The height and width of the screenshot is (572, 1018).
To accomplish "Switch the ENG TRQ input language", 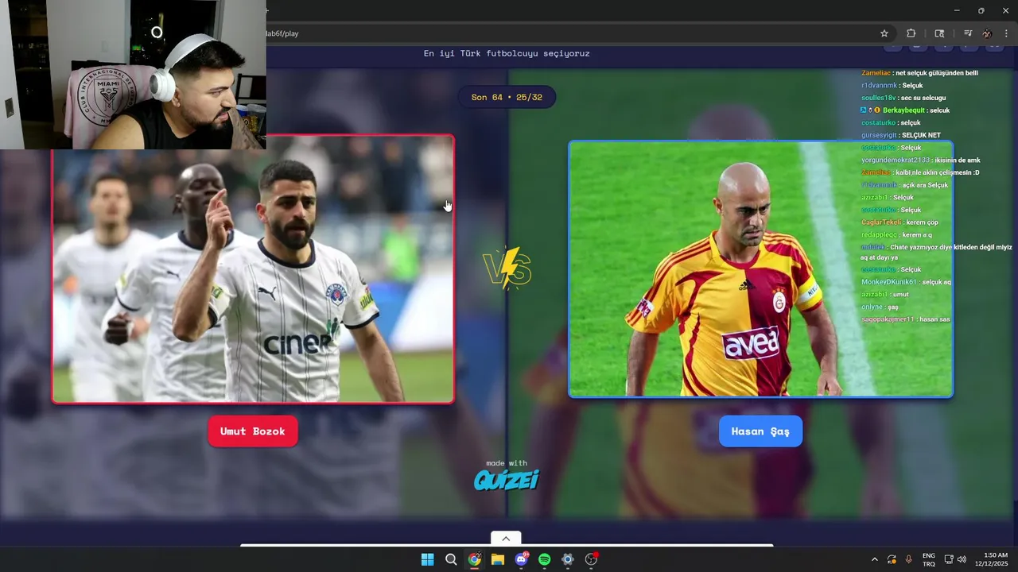I will (928, 559).
